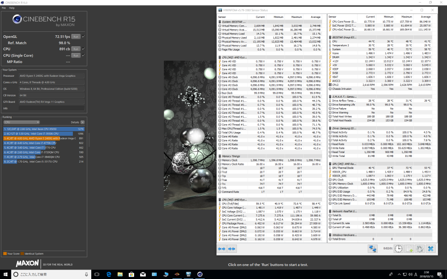The image size is (447, 279).
Task: Select the 'GPU Thermal Diode' sensor row
Action: pos(380,168)
